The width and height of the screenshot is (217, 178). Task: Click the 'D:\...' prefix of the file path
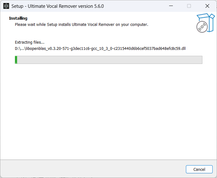click(x=20, y=48)
